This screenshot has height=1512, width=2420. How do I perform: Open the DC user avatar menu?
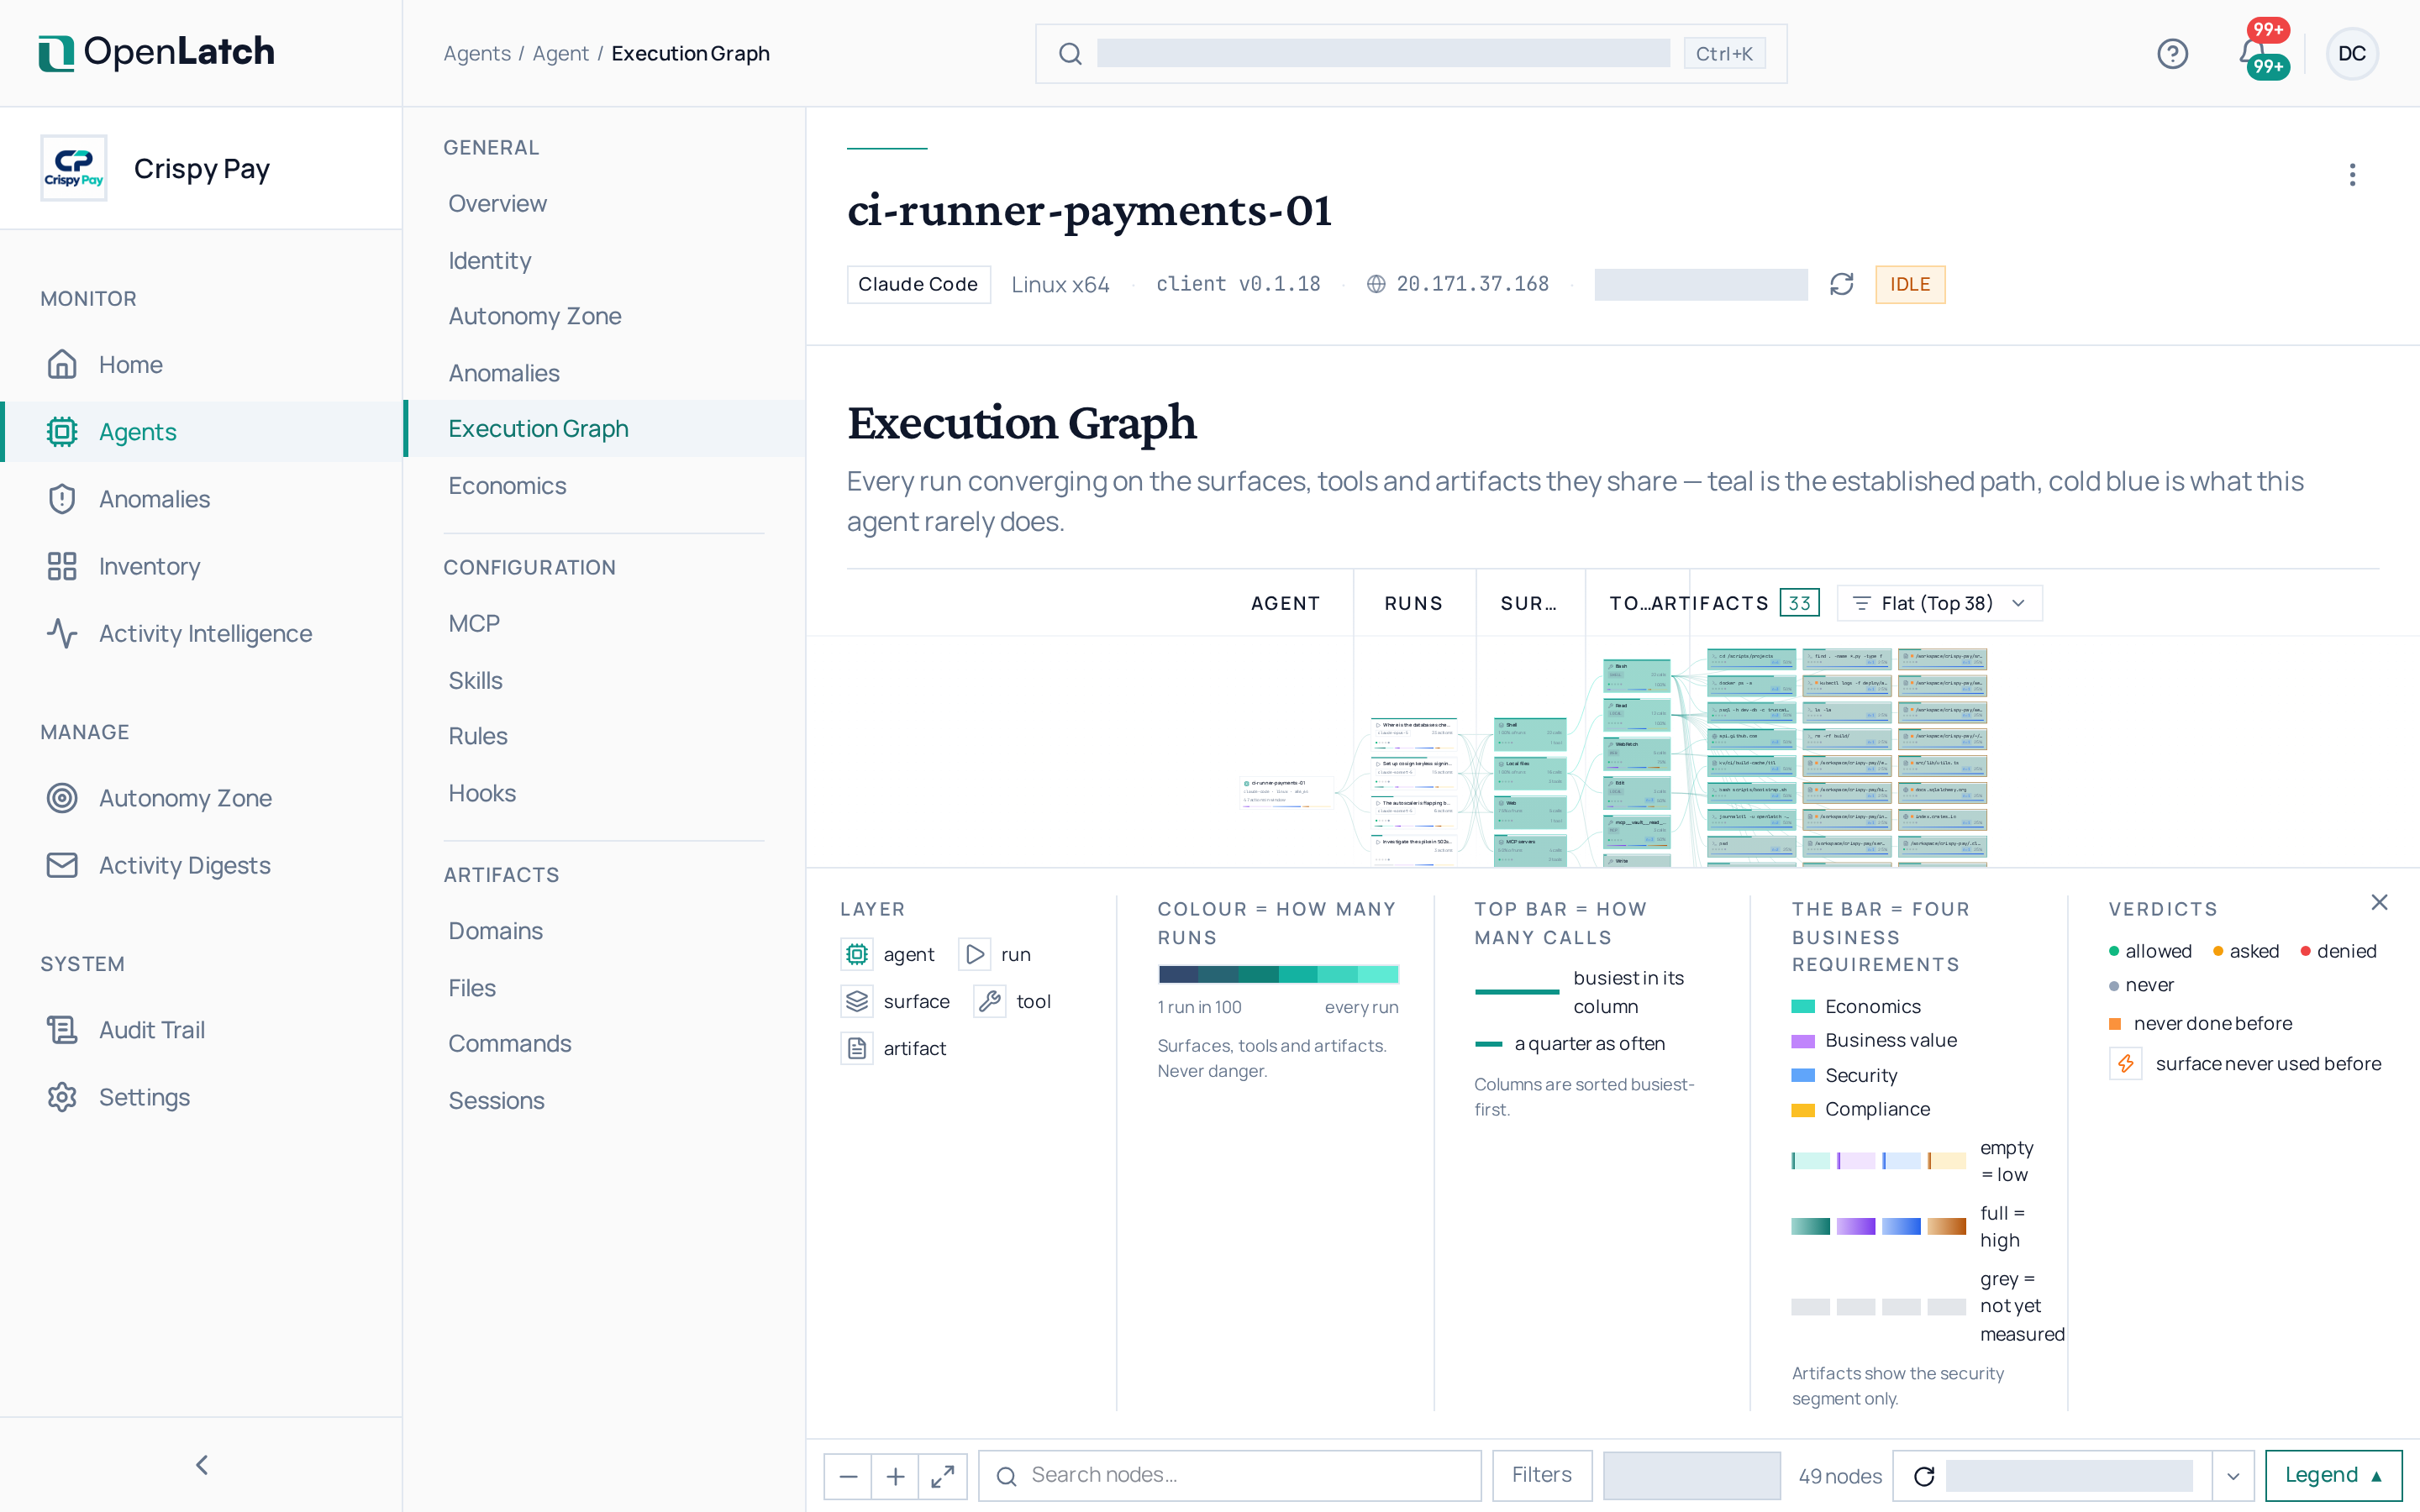click(x=2351, y=53)
